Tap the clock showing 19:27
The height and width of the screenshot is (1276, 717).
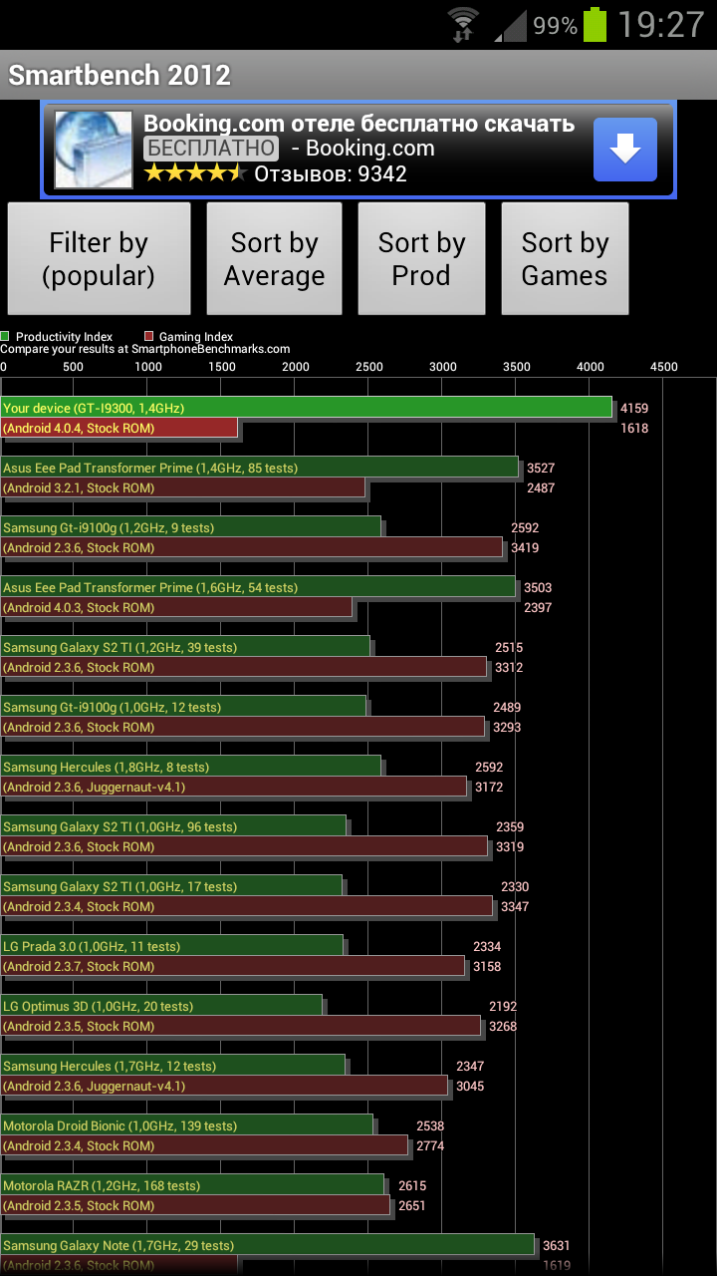(660, 24)
